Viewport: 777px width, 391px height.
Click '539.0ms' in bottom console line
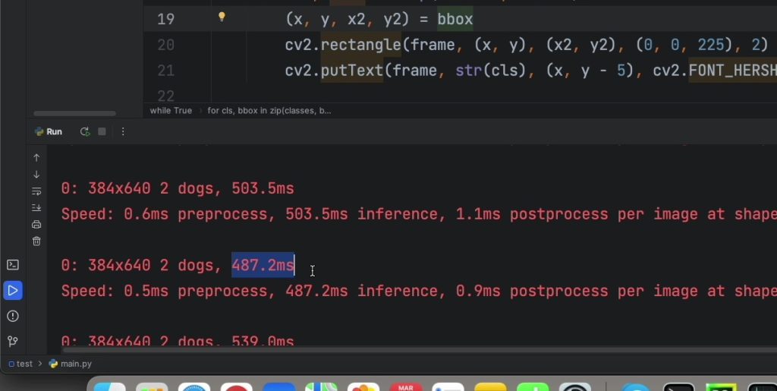263,341
